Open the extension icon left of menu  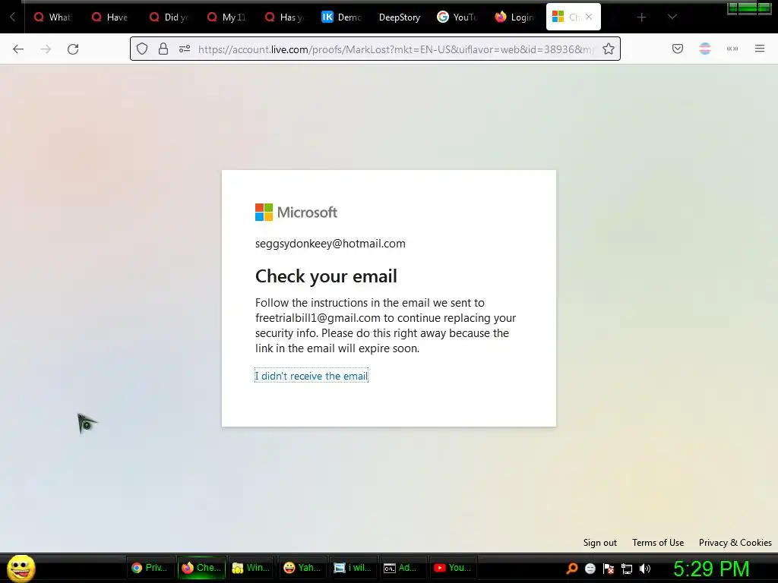click(x=732, y=49)
